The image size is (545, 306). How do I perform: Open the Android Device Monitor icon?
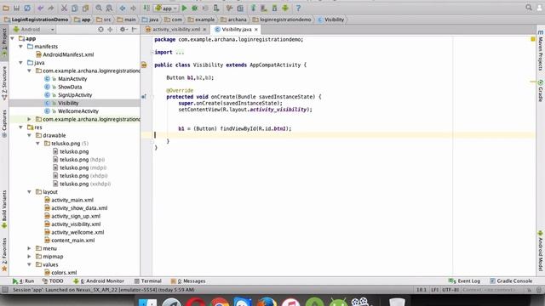285,8
